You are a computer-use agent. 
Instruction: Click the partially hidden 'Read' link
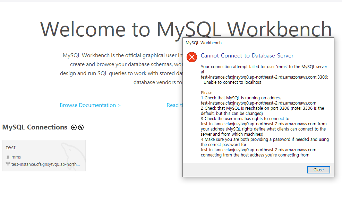pyautogui.click(x=174, y=105)
